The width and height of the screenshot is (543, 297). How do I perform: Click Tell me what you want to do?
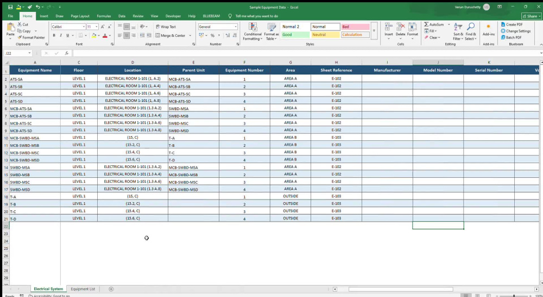coord(257,16)
